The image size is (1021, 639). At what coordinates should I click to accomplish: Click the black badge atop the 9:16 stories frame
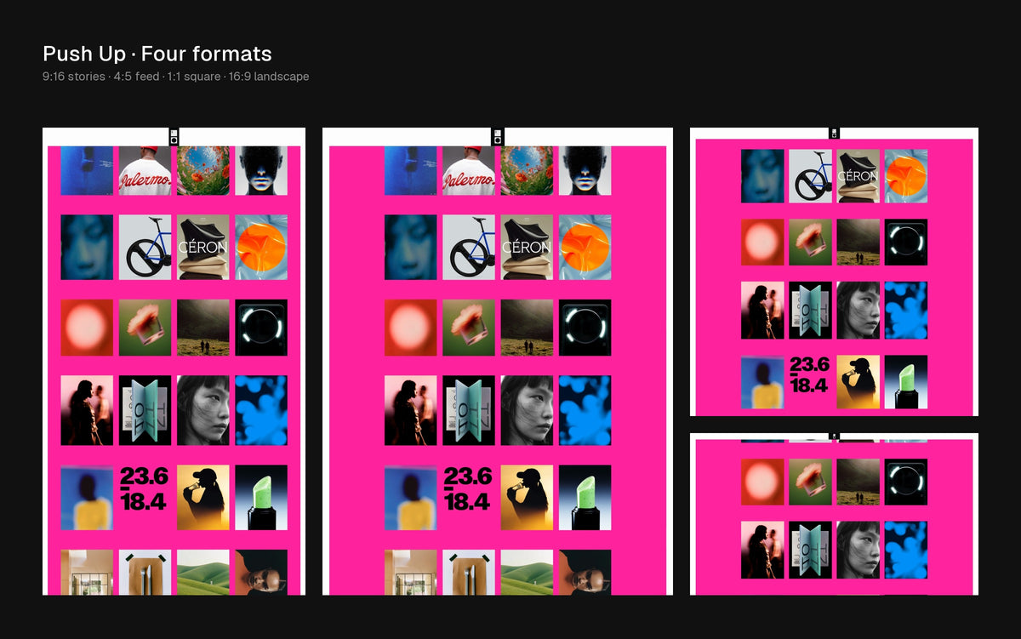(174, 137)
